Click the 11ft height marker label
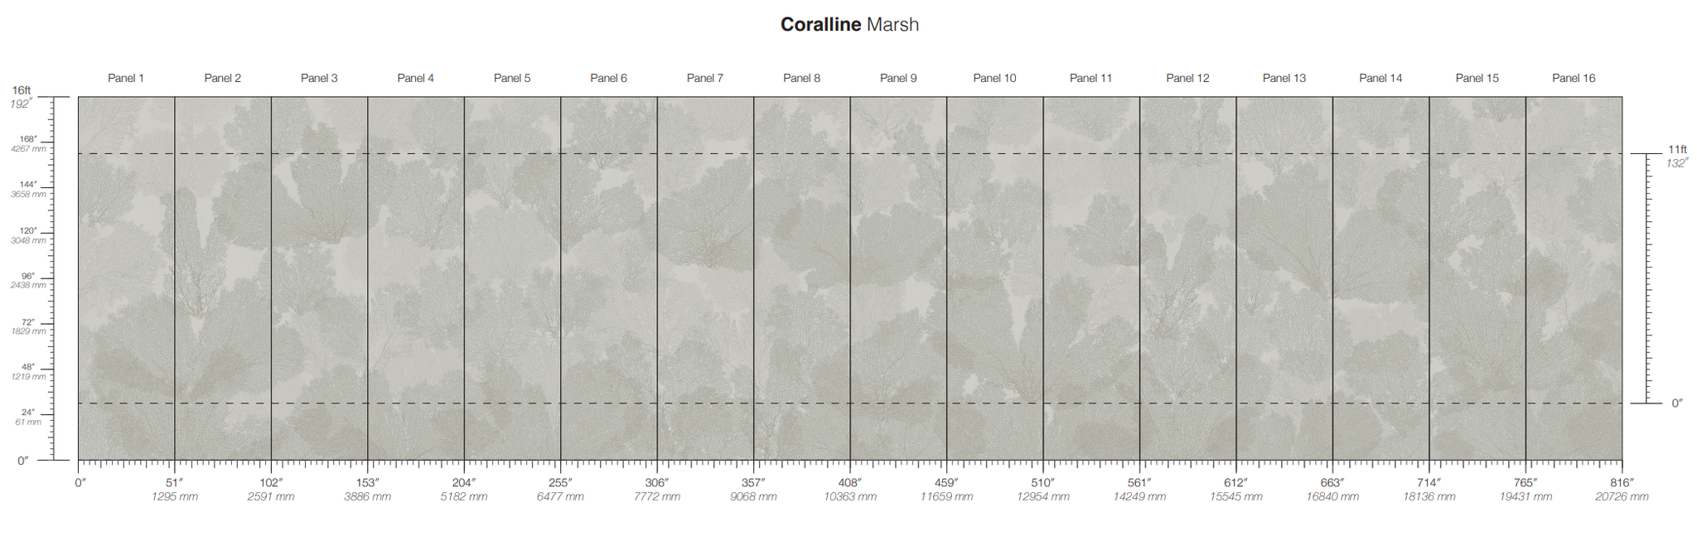This screenshot has height=536, width=1697. [1677, 150]
